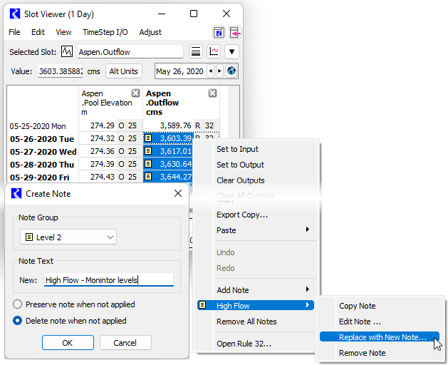Viewport: 448px width, 365px height.
Task: Remove the Aspen Pool Elevation column
Action: tap(135, 94)
